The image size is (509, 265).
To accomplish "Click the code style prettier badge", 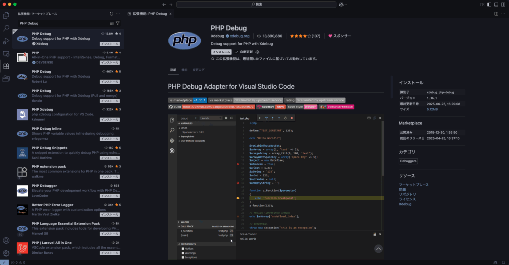I will tap(302, 107).
